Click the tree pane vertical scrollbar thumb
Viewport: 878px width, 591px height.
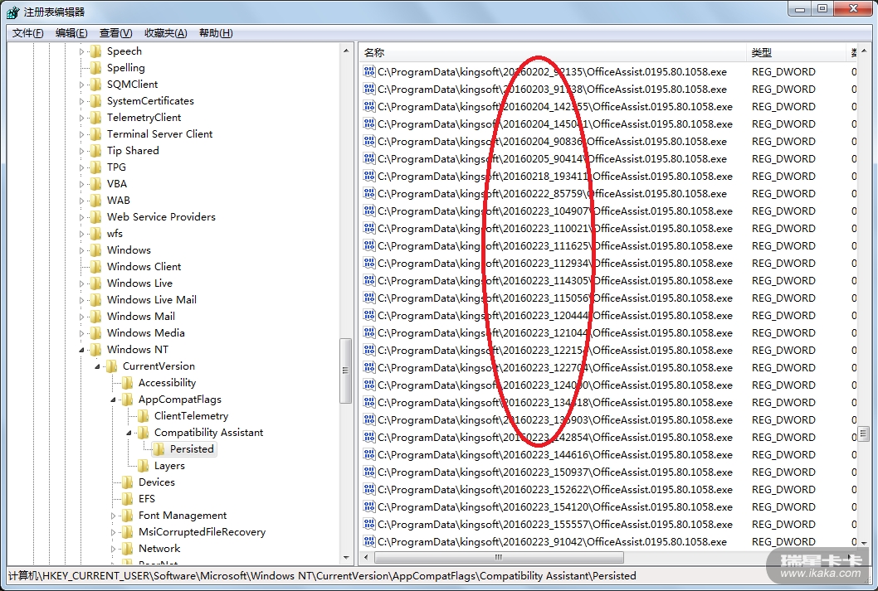345,371
